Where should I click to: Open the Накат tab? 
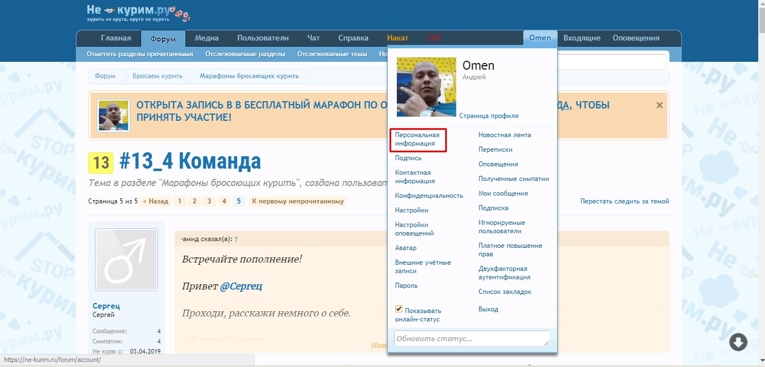(x=398, y=38)
